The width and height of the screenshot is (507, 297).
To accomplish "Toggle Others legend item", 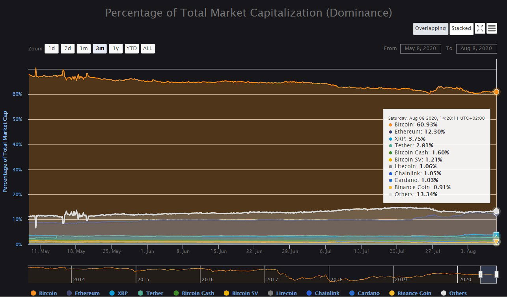I will tap(454, 293).
